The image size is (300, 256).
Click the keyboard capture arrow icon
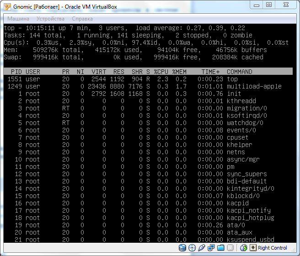click(253, 248)
